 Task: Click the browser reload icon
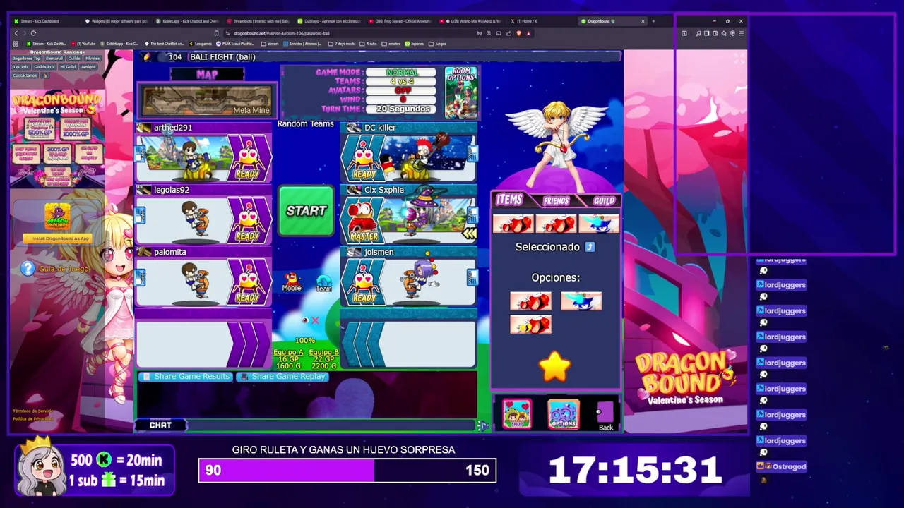(35, 33)
